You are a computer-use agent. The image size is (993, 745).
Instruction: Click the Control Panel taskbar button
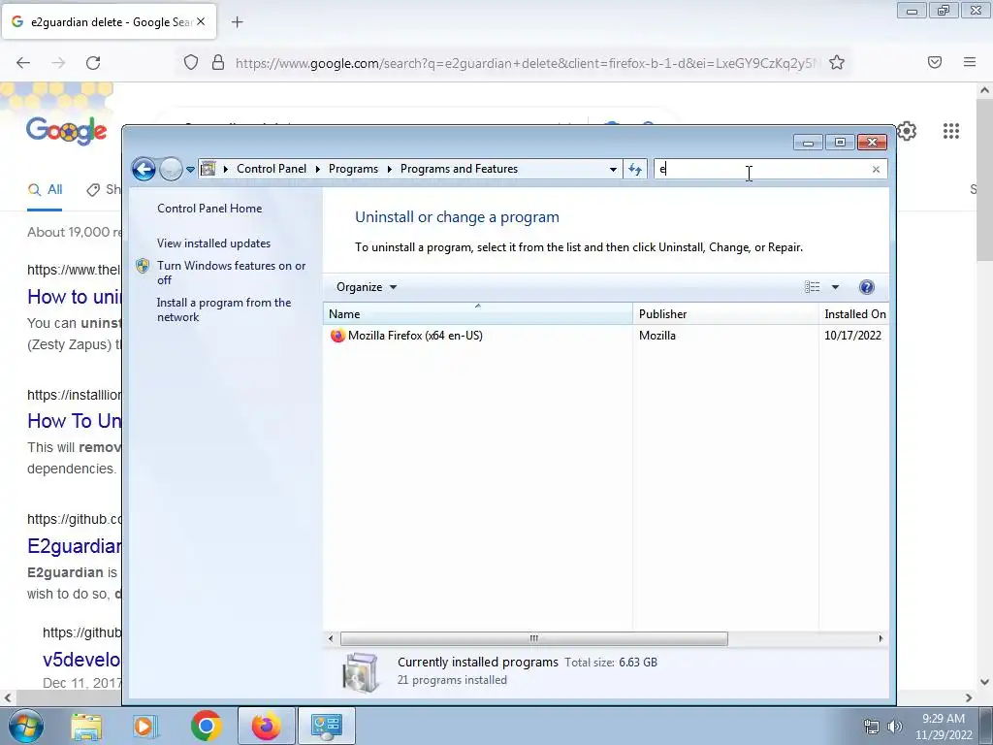click(327, 726)
